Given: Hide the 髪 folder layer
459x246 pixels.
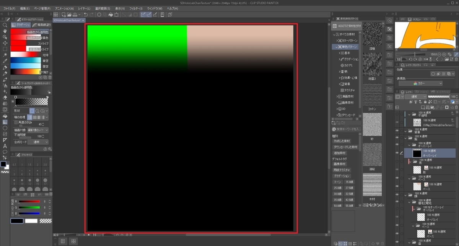Looking at the screenshot, I should pos(397,138).
